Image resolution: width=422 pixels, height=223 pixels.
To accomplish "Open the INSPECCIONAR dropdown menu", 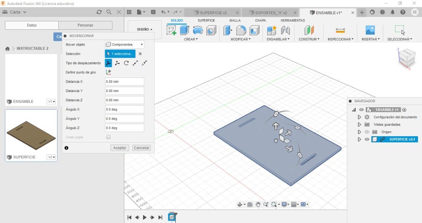I will (x=340, y=39).
